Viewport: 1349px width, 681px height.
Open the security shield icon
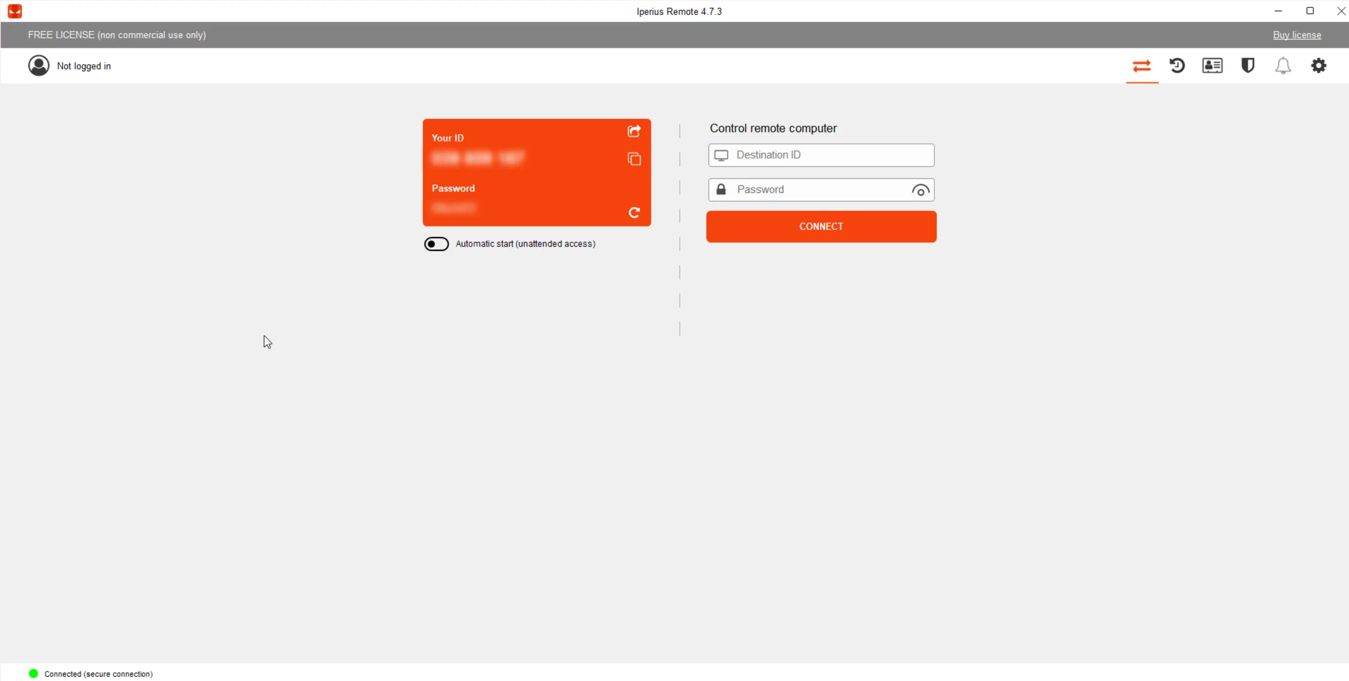point(1247,66)
